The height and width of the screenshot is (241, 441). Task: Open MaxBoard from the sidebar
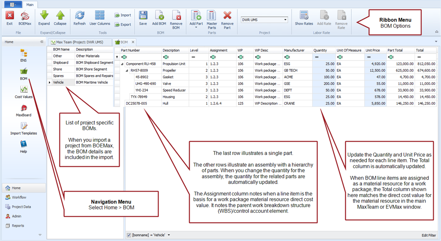tap(23, 110)
